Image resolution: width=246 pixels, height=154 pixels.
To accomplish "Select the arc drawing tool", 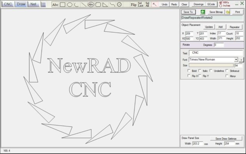I will [x=76, y=5].
